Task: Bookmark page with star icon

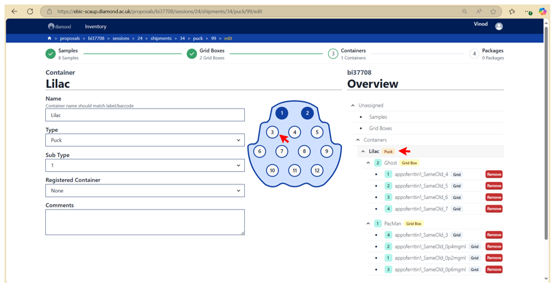Action: (493, 11)
